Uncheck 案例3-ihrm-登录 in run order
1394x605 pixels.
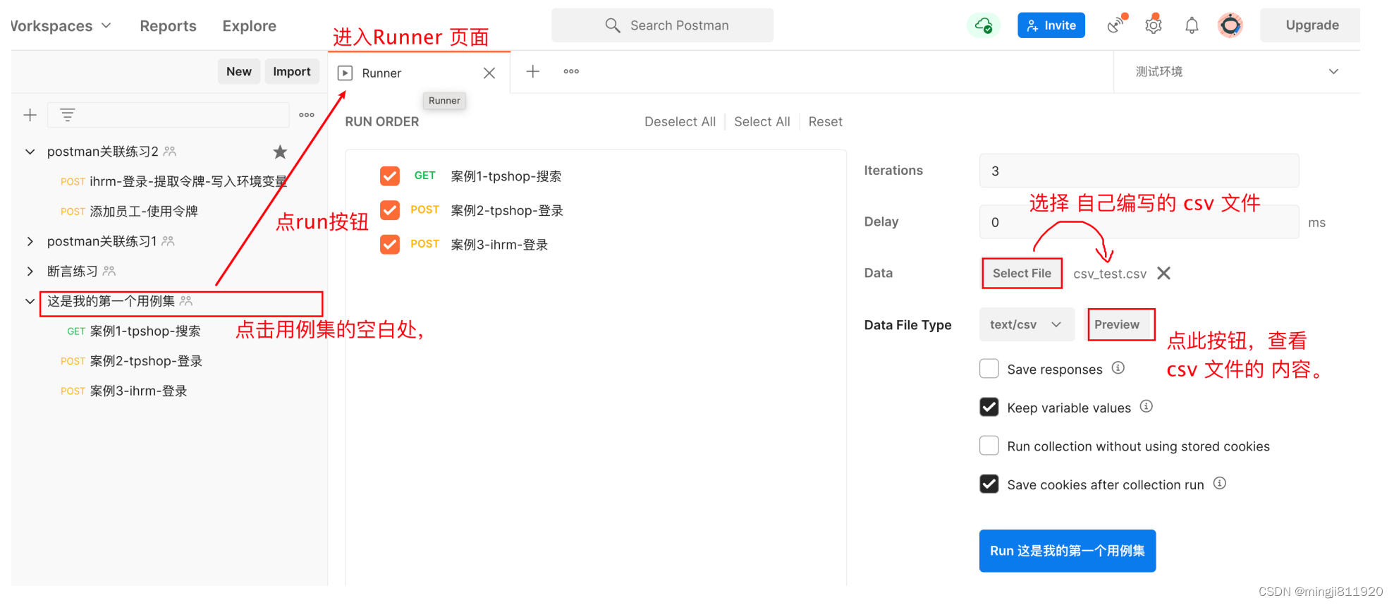coord(390,244)
